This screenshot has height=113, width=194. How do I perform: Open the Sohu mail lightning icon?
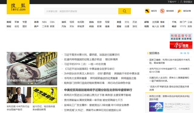pos(179,11)
